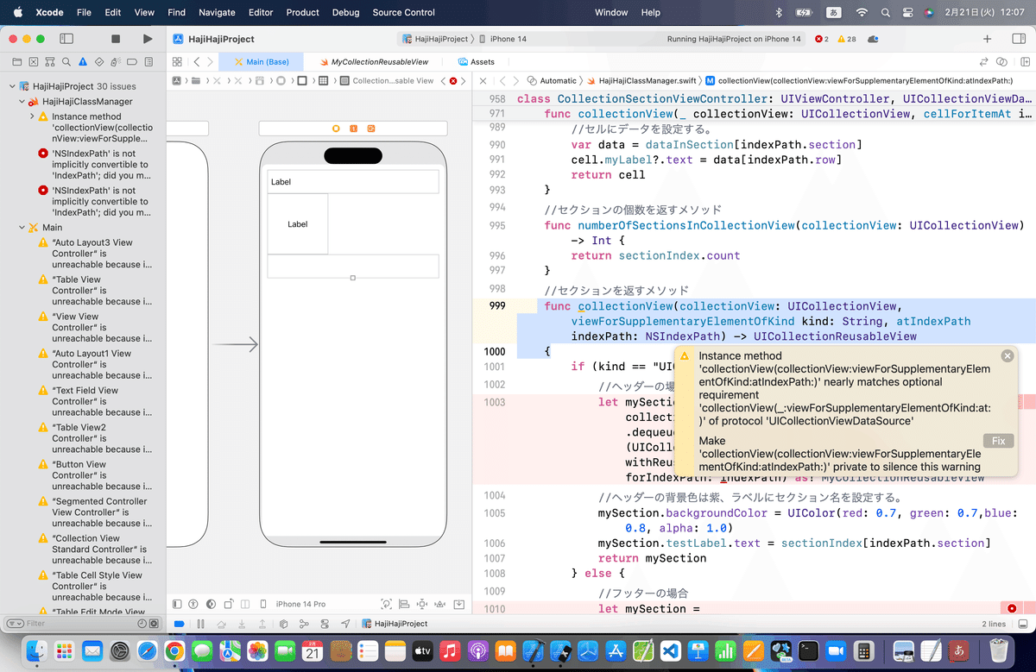Open the Navigate menu
This screenshot has height=672, width=1036.
[x=217, y=12]
